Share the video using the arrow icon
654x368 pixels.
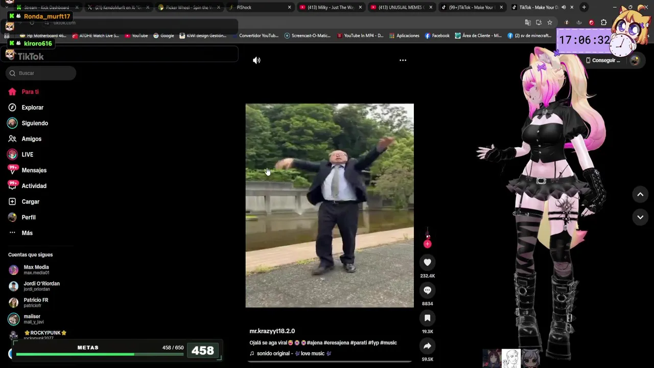click(x=428, y=346)
